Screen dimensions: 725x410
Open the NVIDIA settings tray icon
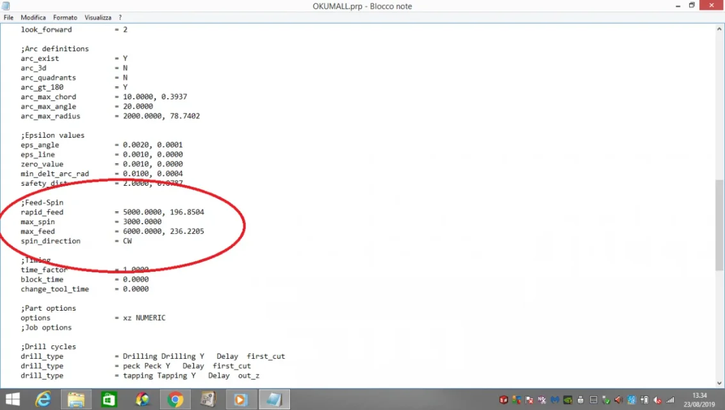pyautogui.click(x=567, y=400)
